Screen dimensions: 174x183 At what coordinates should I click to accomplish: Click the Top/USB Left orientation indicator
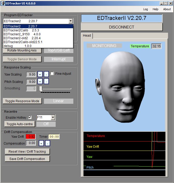[59, 50]
